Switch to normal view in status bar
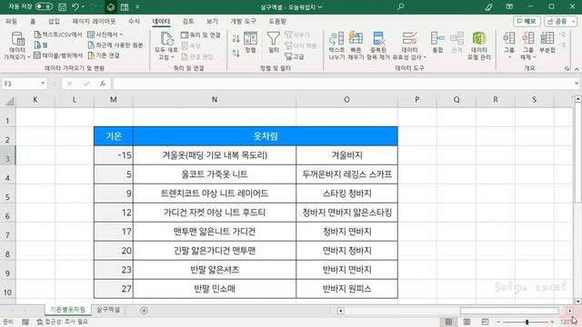This screenshot has height=327, width=582. (x=448, y=322)
